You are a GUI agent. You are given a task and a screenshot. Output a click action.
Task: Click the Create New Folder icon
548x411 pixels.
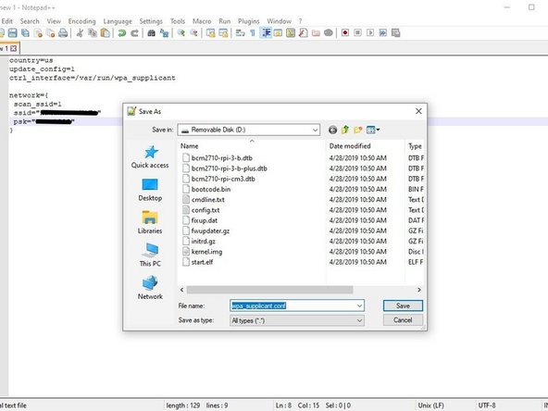(358, 130)
